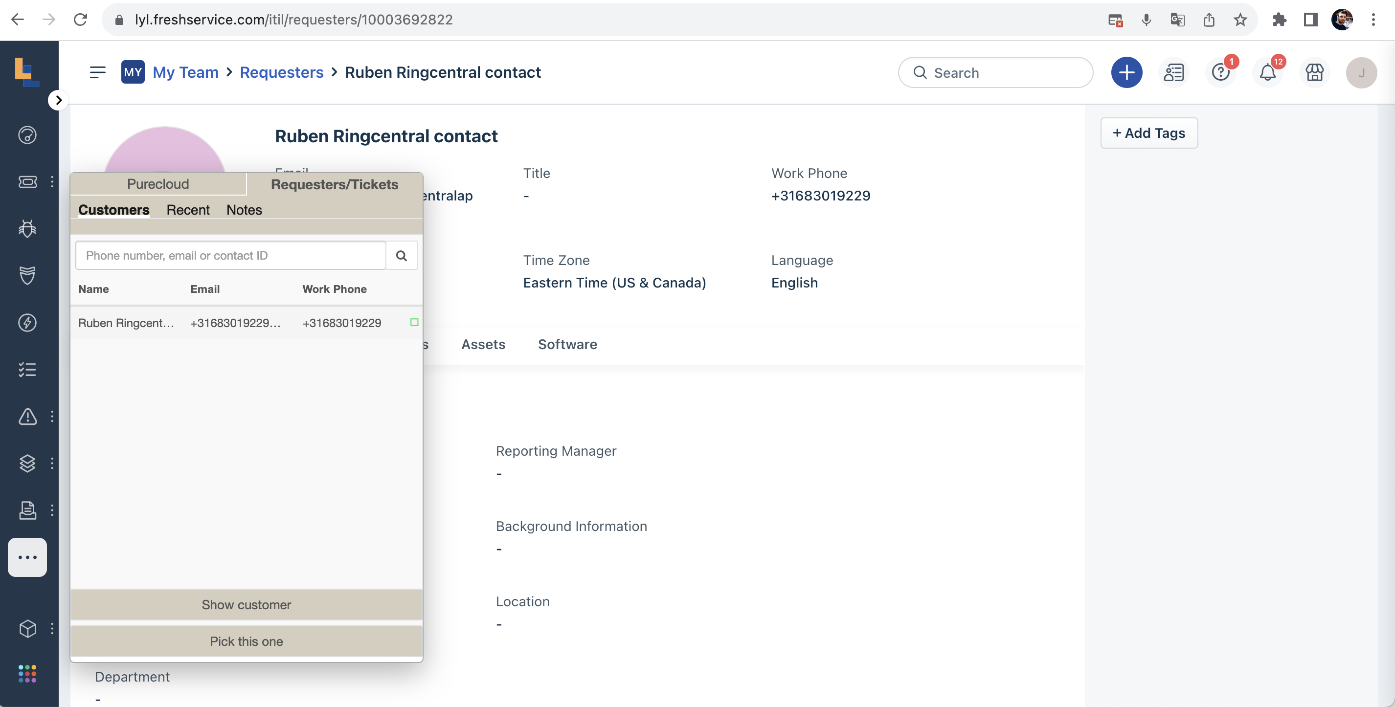This screenshot has height=707, width=1395.
Task: Open the Assets cube icon in sidebar
Action: click(x=27, y=628)
